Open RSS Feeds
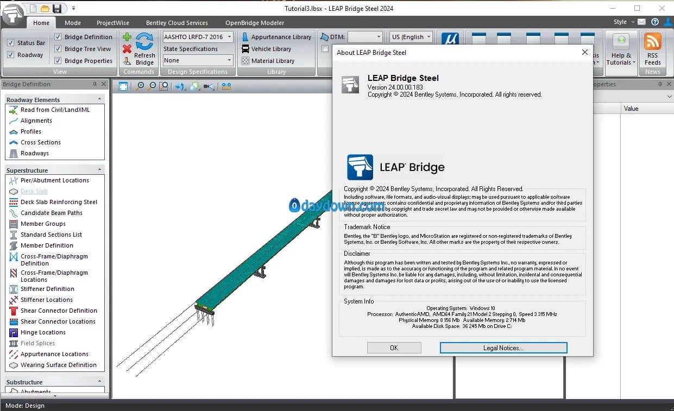Viewport: 674px width, 411px height. (x=653, y=49)
